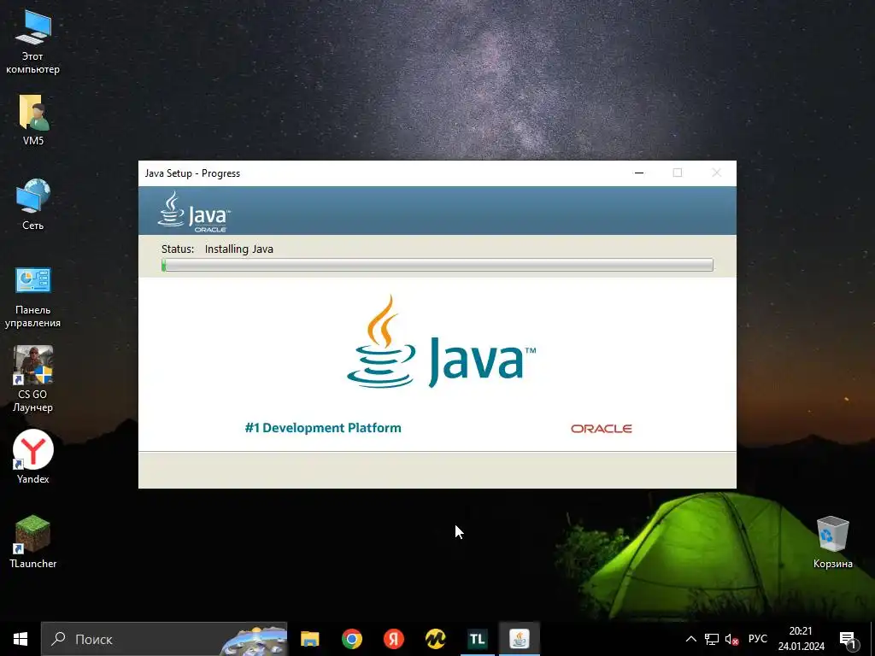Click the disabled maximize button of Java Setup
Viewport: 875px width, 656px height.
click(x=678, y=173)
